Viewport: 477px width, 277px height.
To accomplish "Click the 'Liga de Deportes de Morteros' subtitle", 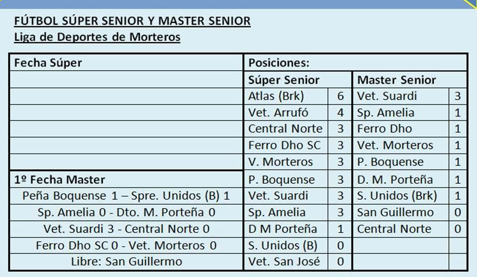I will click(97, 37).
